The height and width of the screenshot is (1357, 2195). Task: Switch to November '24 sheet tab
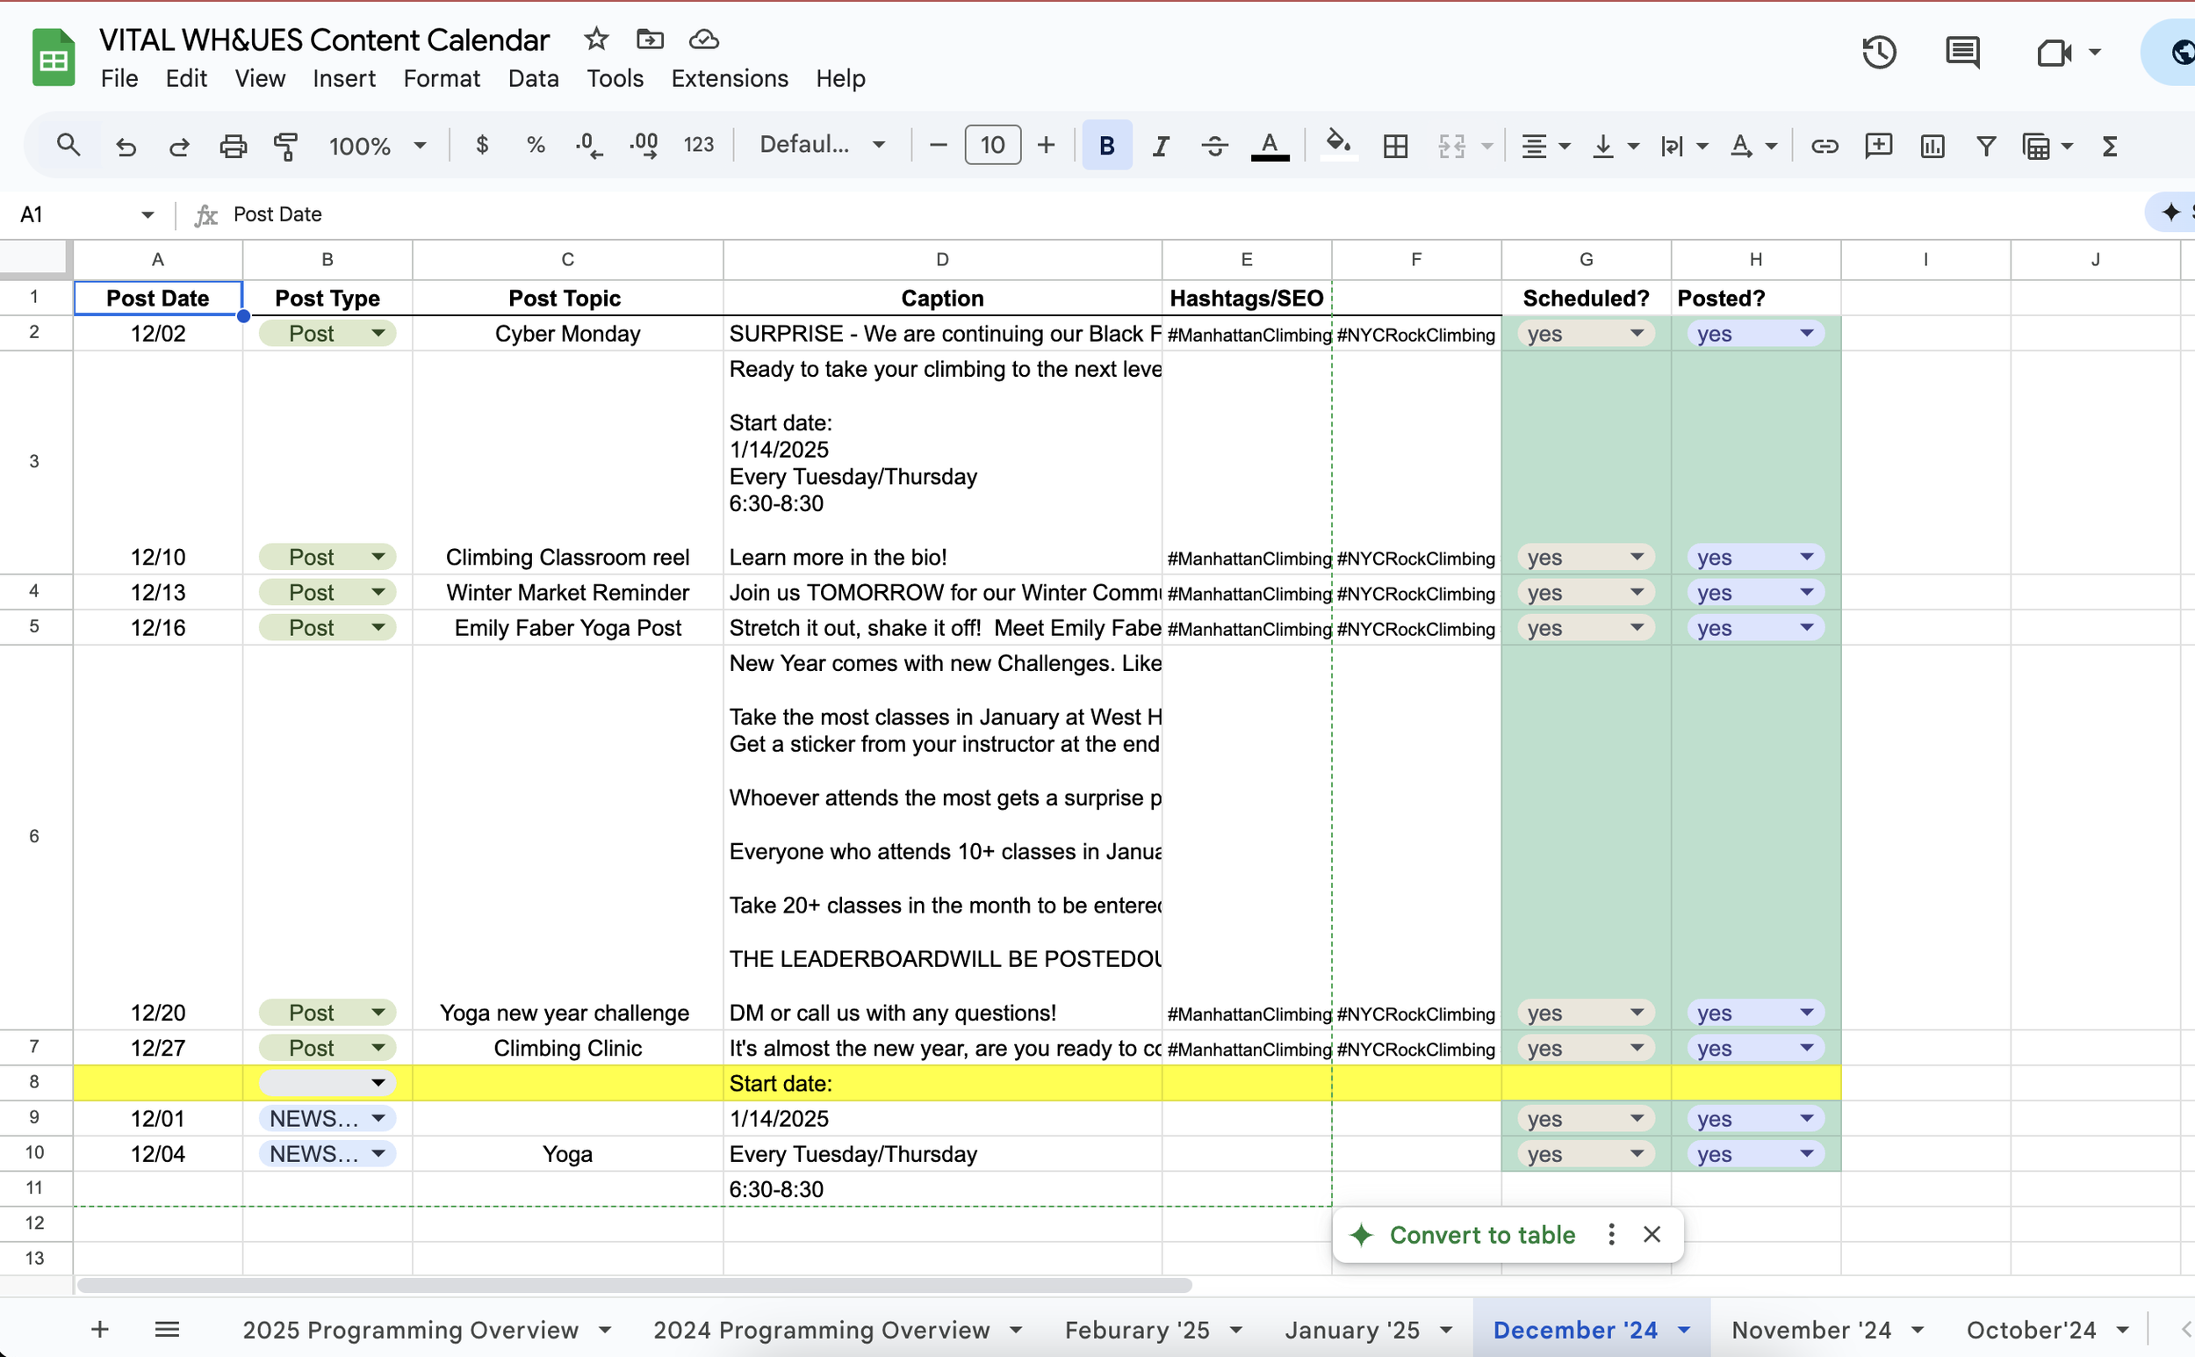[x=1810, y=1329]
